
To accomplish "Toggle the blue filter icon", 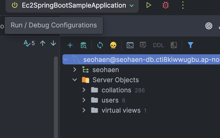I will [190, 45].
